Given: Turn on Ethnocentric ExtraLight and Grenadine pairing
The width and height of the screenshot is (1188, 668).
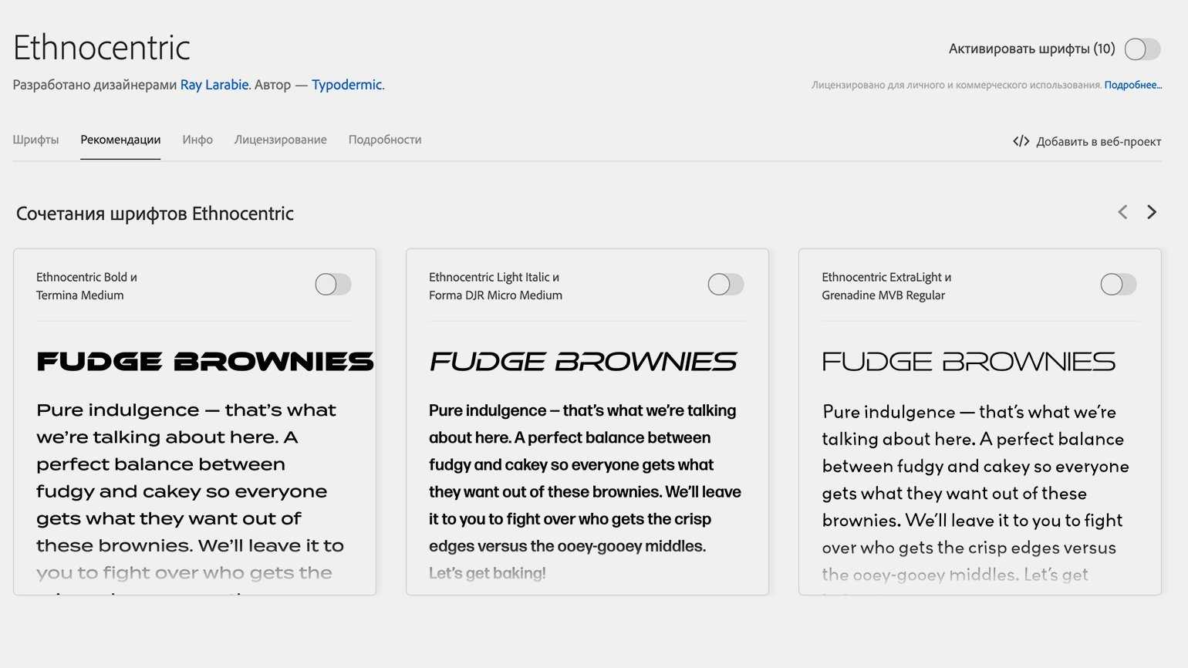Looking at the screenshot, I should click(x=1119, y=285).
